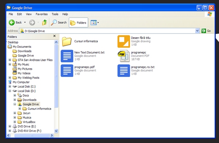Expand the address bar dropdown arrow
Screen dimensions: 219x143
click(x=197, y=31)
